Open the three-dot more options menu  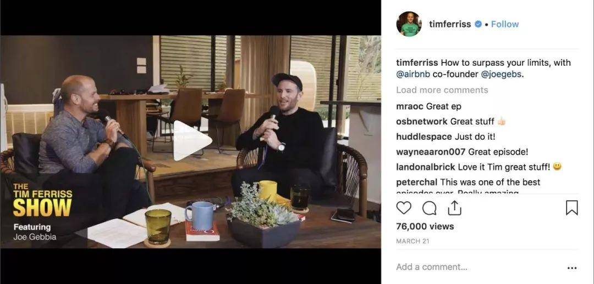572,268
